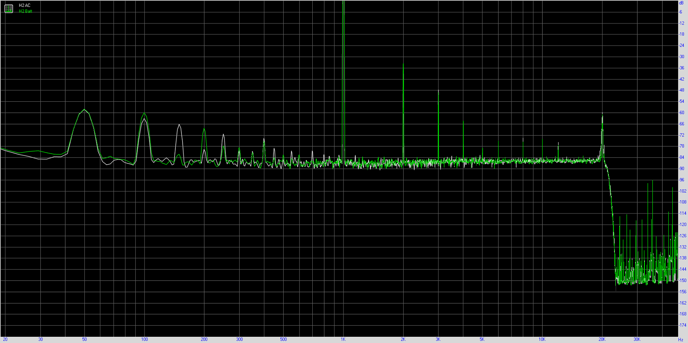
Task: Select the green "H2 Batt" legend entry
Action: click(x=25, y=11)
